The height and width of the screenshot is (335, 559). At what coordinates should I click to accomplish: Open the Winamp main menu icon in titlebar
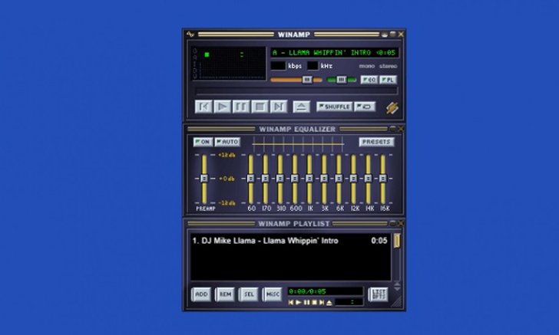(190, 34)
